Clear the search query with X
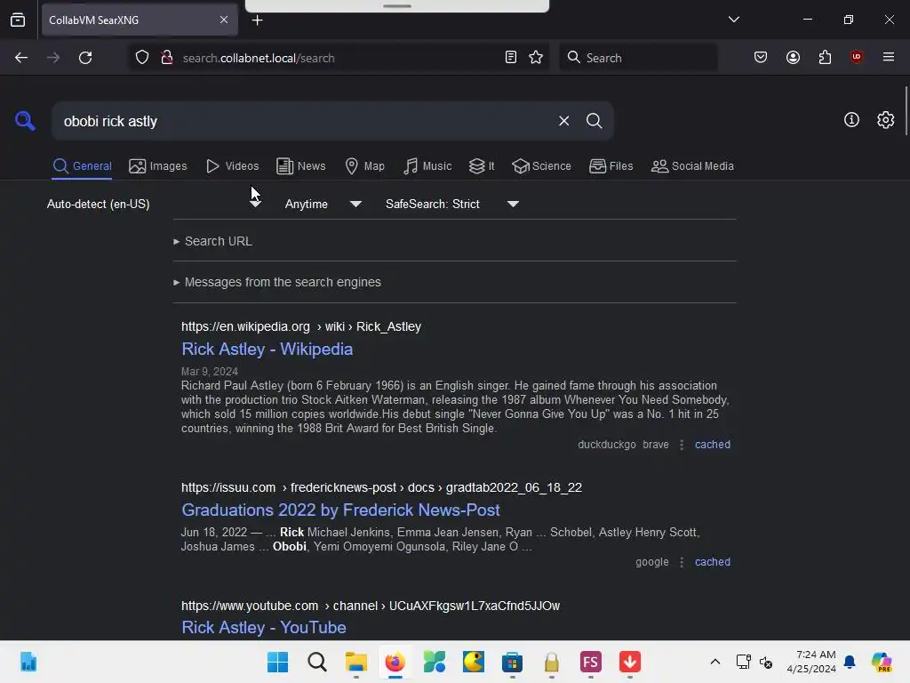The height and width of the screenshot is (683, 910). pos(563,121)
